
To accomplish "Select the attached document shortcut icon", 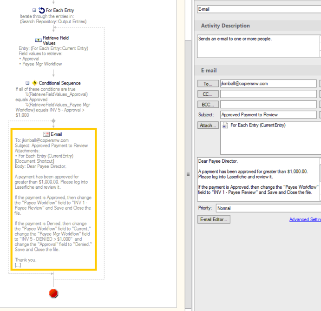I will pyautogui.click(x=225, y=125).
